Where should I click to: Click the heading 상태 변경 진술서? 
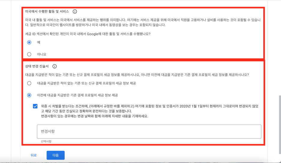[37, 66]
